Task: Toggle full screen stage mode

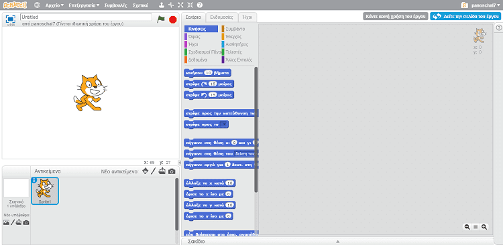Action: click(x=10, y=19)
